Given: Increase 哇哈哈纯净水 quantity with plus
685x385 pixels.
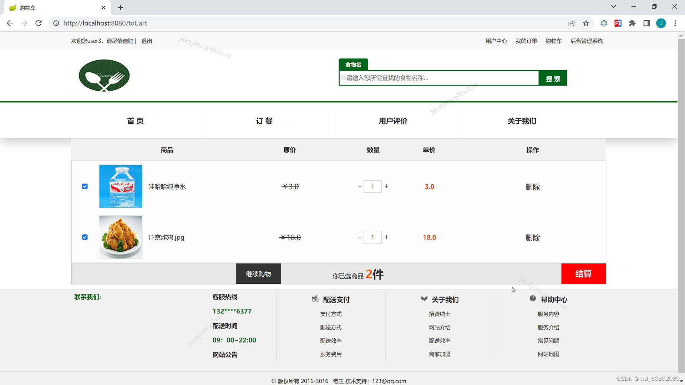Looking at the screenshot, I should (386, 186).
